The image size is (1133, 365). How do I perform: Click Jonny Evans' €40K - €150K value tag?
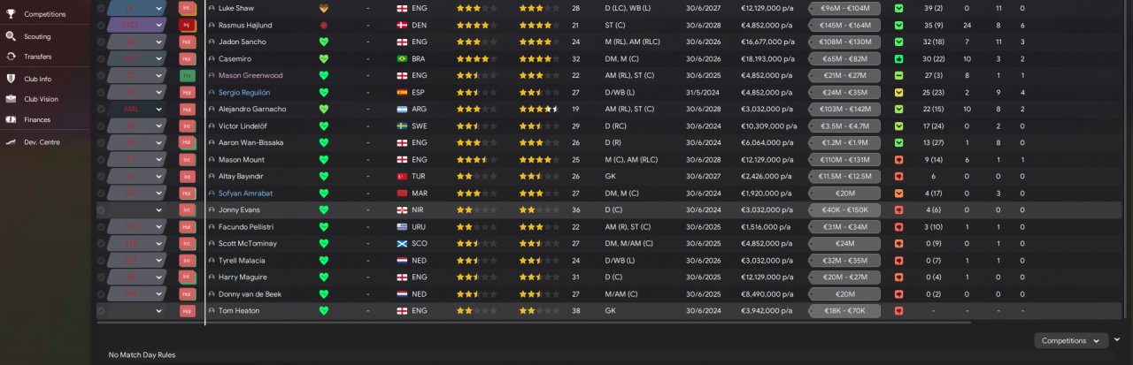coord(844,210)
